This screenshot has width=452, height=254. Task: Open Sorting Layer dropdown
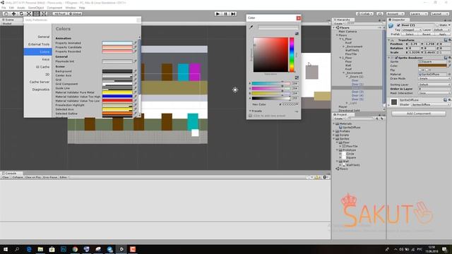point(434,85)
